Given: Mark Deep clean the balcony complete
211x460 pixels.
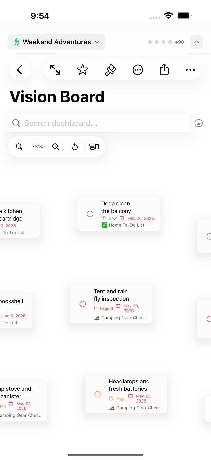Looking at the screenshot, I should coord(90,214).
